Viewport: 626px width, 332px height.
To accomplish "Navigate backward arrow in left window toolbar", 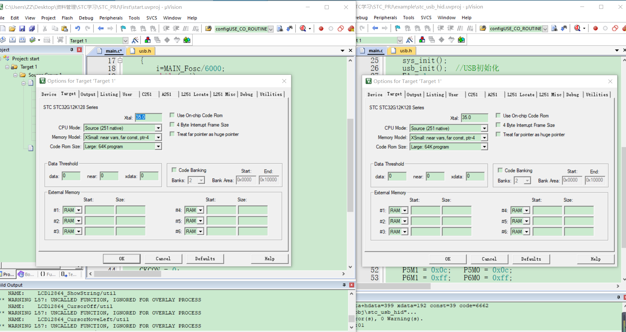I will [x=100, y=29].
